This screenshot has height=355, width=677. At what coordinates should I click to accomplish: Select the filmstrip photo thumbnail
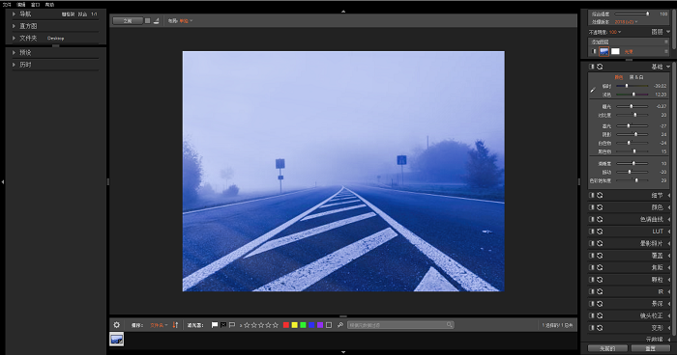pos(117,339)
